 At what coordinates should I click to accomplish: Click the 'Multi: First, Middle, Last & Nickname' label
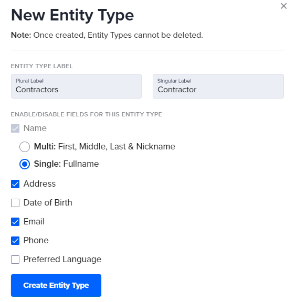104,147
